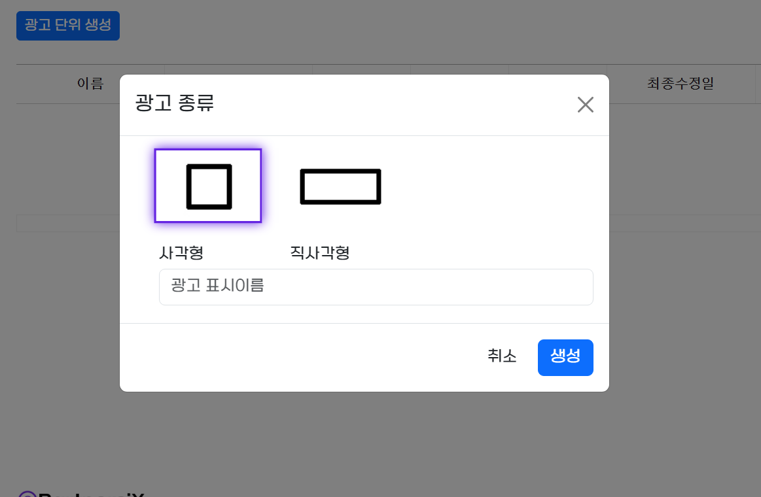Choose the wide rectangle ad type icon
The image size is (761, 497).
point(340,186)
